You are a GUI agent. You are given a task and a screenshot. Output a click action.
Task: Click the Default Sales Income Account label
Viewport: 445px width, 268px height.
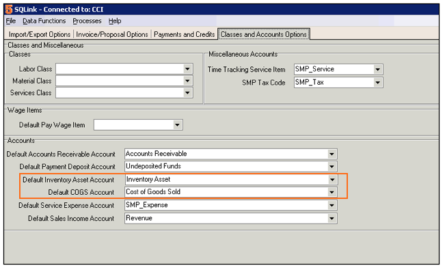71,219
